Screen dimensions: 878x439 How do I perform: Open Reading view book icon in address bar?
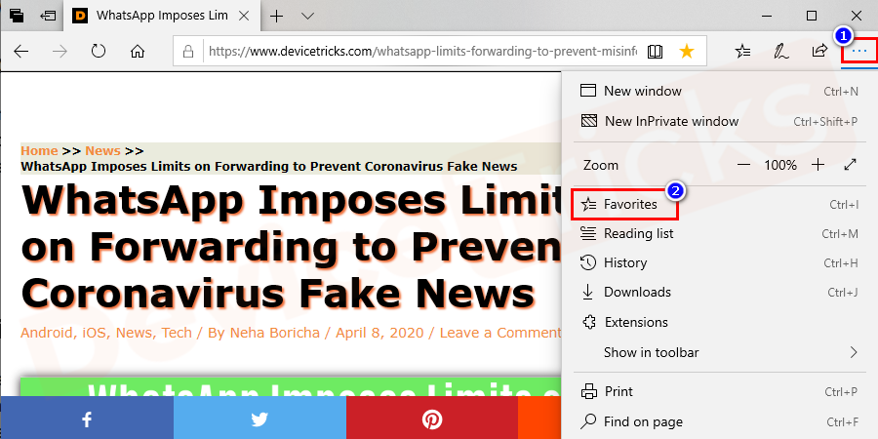click(655, 52)
